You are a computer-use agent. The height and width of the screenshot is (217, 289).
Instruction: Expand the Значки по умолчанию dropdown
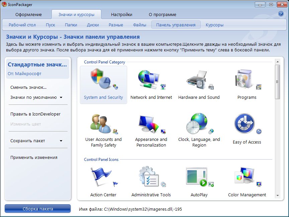(x=61, y=97)
